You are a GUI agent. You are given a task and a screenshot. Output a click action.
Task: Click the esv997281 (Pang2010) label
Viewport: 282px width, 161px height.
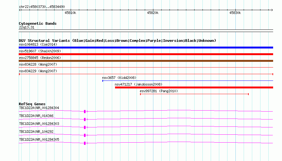click(x=159, y=91)
